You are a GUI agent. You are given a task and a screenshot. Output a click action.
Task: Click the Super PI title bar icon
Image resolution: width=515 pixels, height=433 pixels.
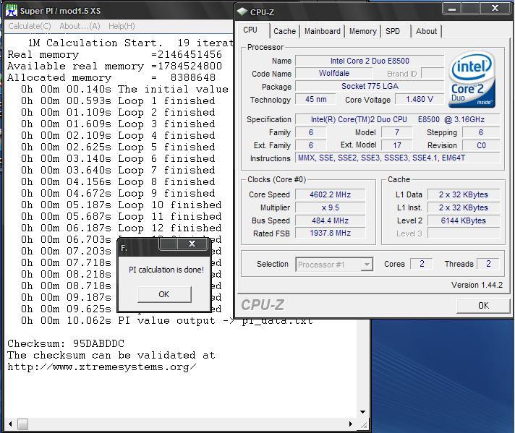12,11
